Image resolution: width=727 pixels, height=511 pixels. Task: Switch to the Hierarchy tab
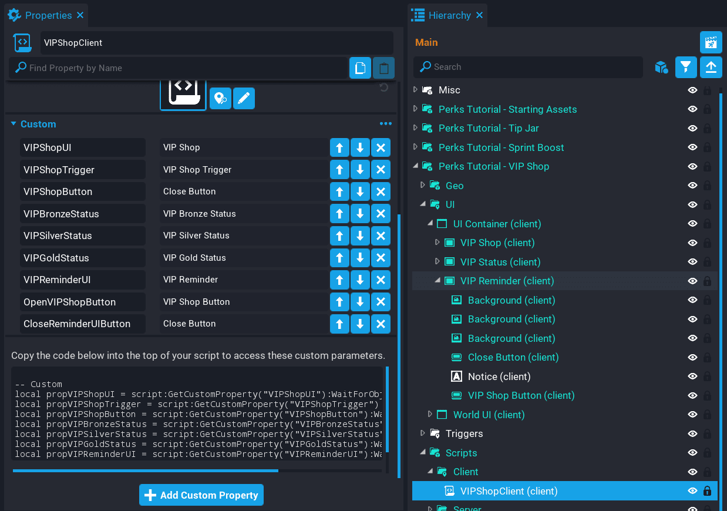click(449, 15)
